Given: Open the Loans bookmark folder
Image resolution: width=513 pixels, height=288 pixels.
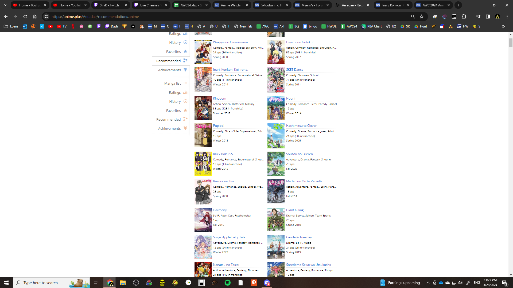Looking at the screenshot, I should pyautogui.click(x=11, y=26).
